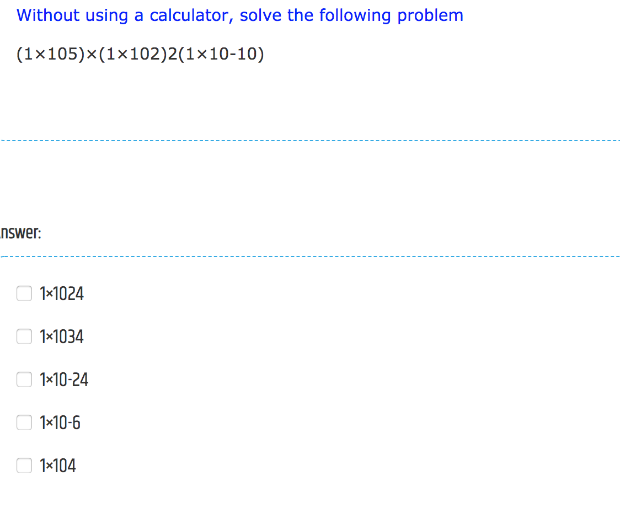Check the 1×10-24 answer checkbox
Viewport: 620px width, 514px height.
(24, 379)
